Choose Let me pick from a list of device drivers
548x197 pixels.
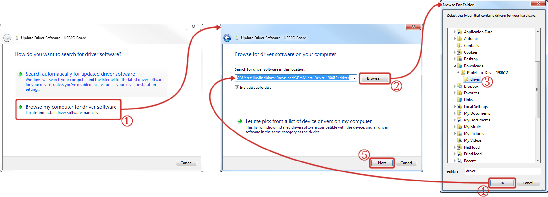[x=313, y=126]
